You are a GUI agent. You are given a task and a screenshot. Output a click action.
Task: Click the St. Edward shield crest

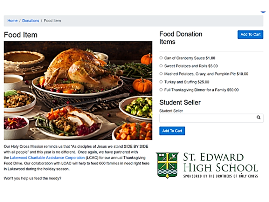[167, 165]
